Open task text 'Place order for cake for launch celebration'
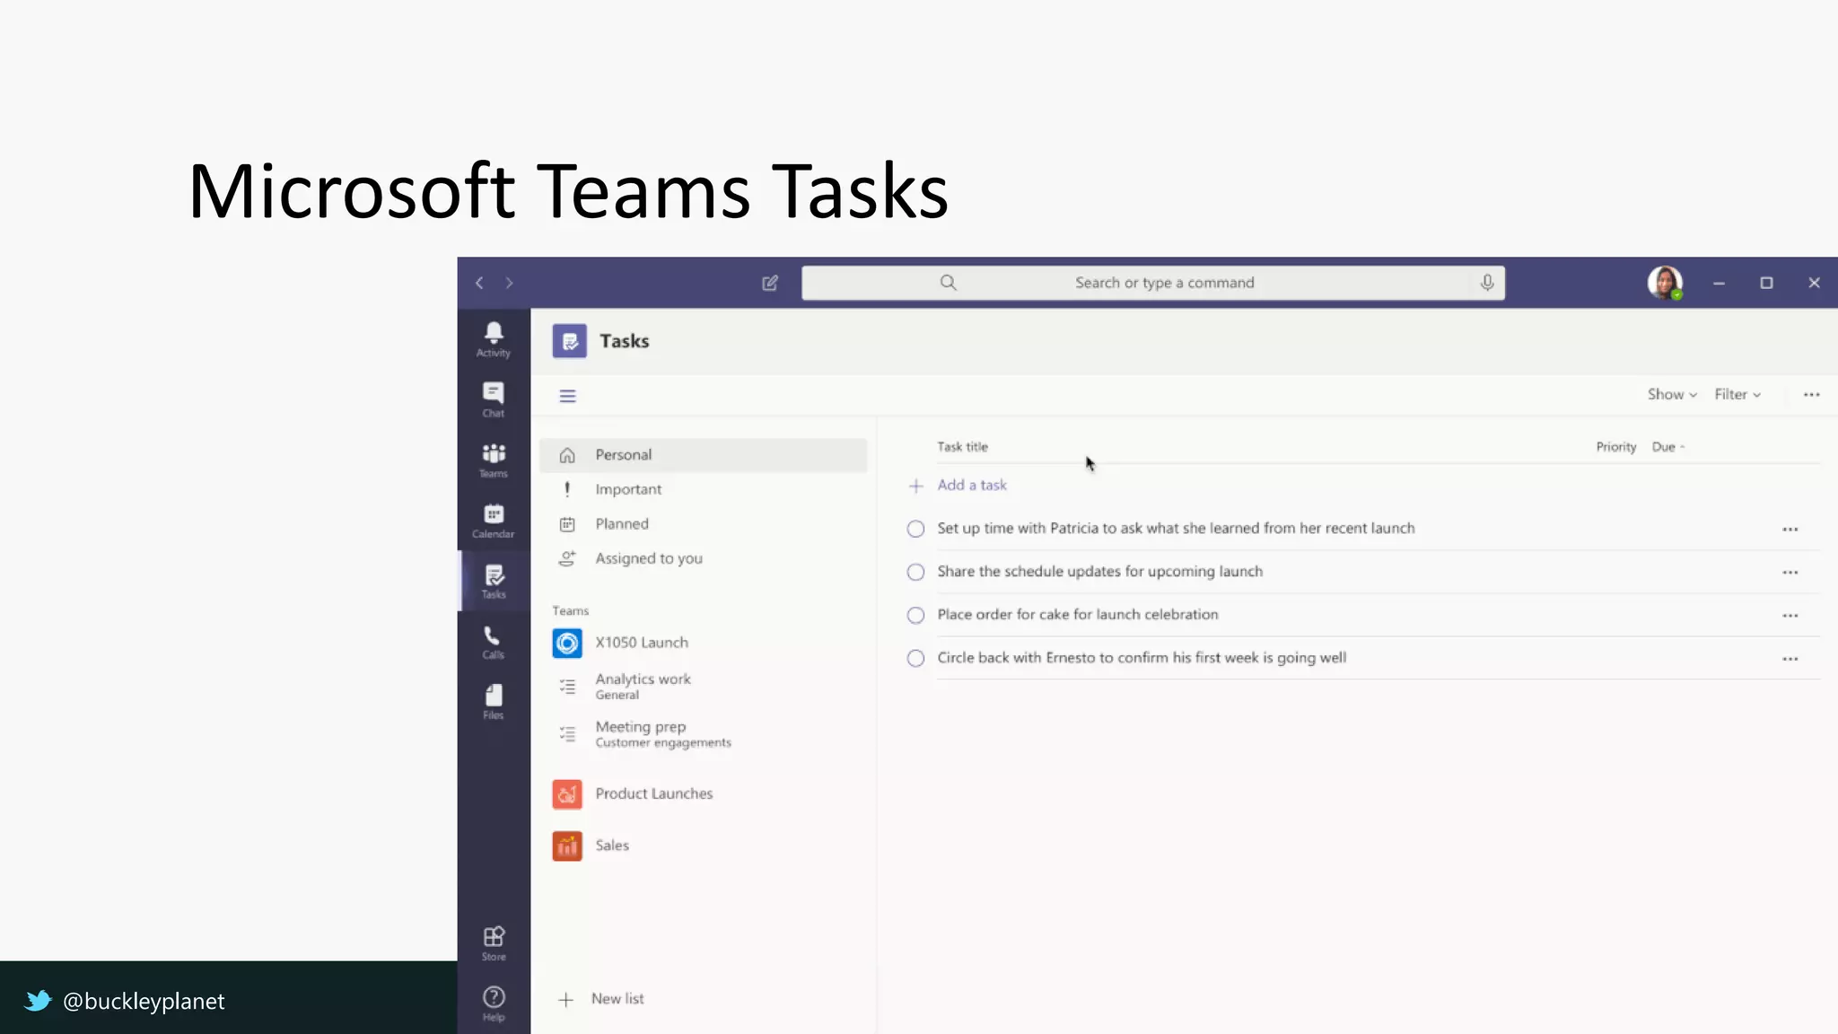 1078,615
